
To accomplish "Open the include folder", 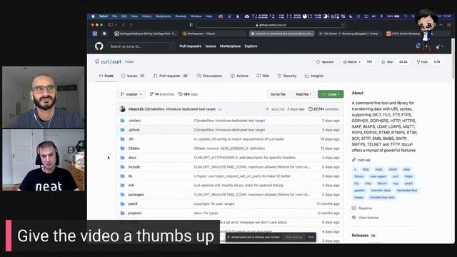I will (x=134, y=167).
